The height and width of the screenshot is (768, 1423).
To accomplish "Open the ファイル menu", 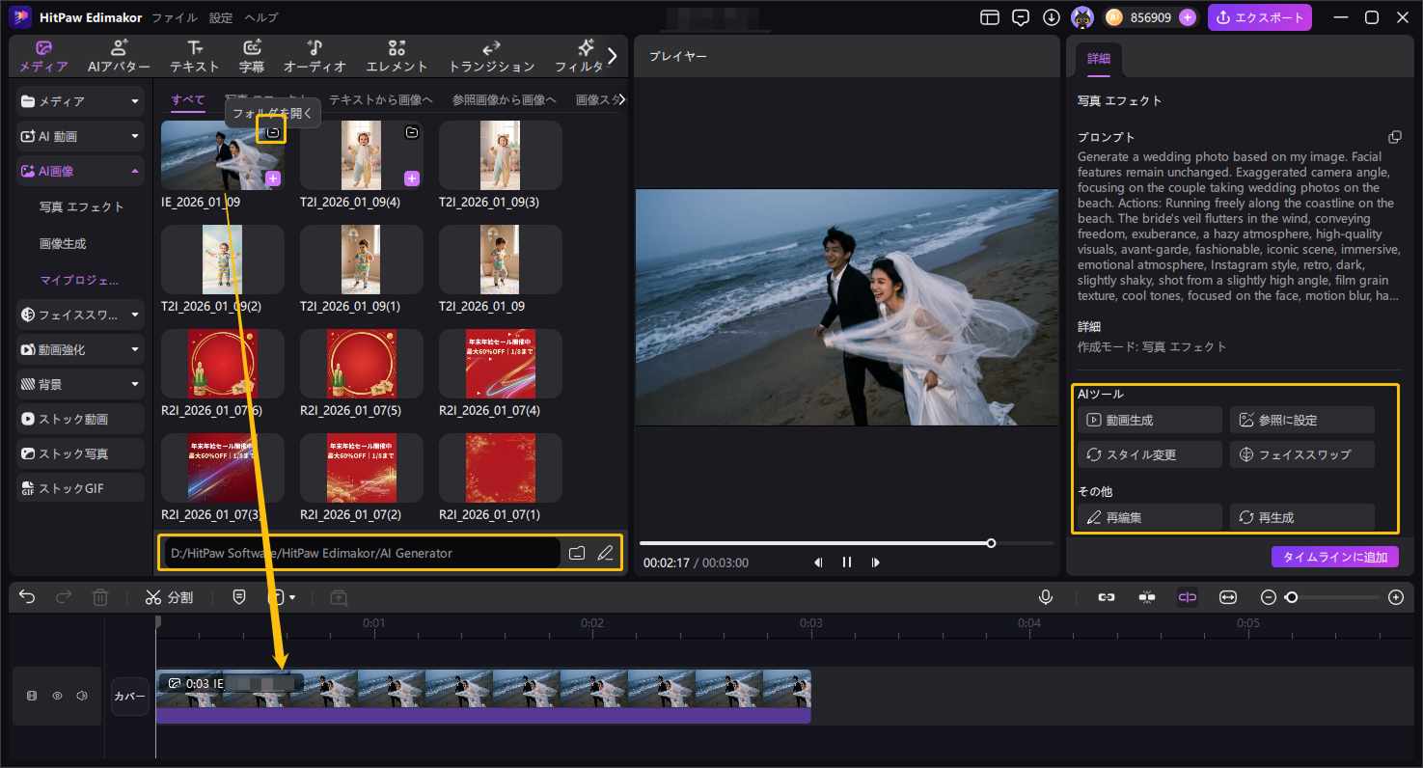I will click(175, 17).
